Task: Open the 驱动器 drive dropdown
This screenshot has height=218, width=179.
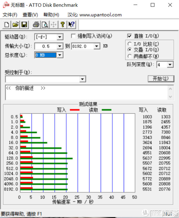Action: (x=60, y=37)
